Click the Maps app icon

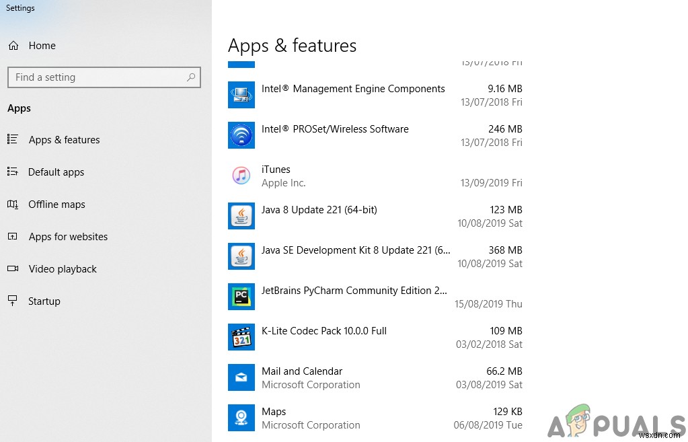241,418
